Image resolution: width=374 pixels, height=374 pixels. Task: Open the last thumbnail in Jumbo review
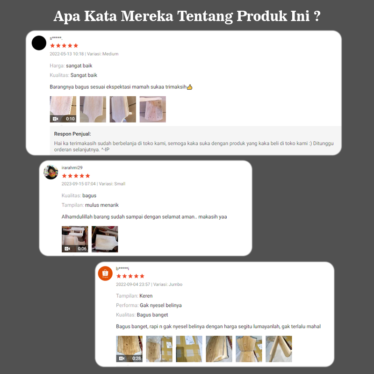(279, 349)
